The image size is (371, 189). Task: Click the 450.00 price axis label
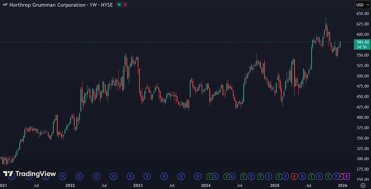[363, 96]
